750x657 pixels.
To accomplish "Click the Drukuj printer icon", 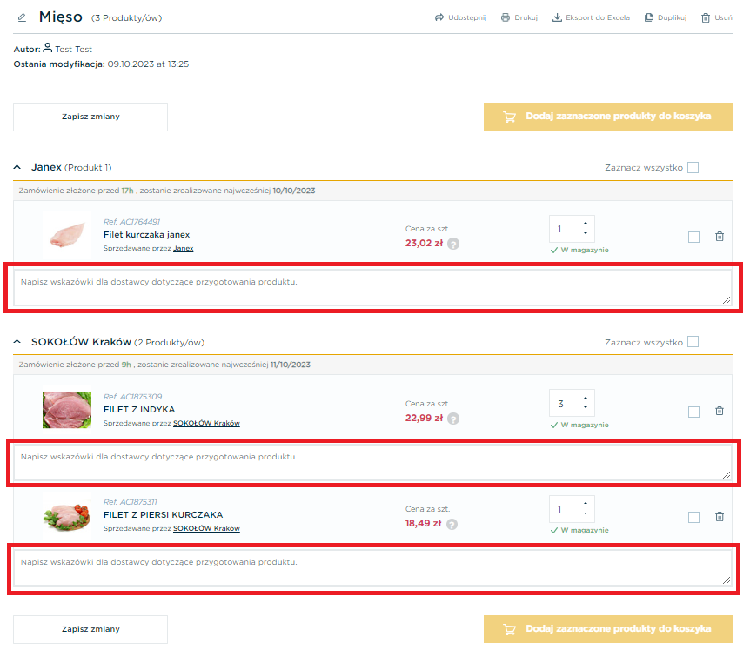I will pos(506,17).
